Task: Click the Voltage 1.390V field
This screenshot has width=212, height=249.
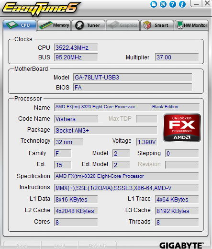Action: point(146,142)
